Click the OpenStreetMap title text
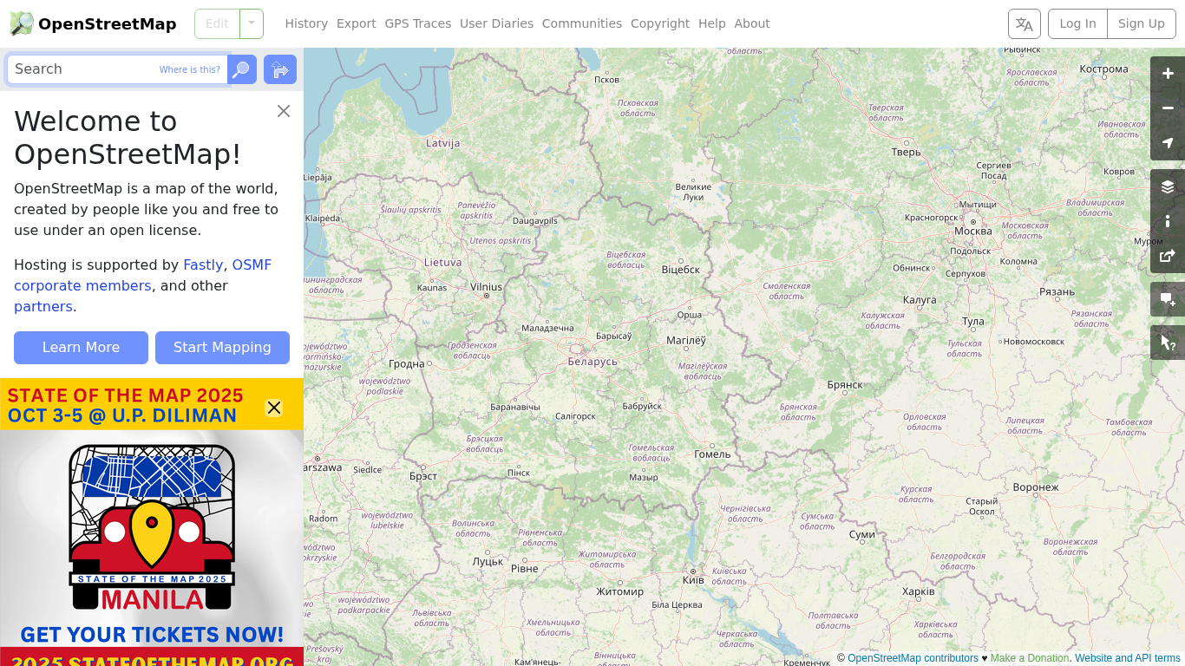This screenshot has height=666, width=1185. (x=108, y=23)
